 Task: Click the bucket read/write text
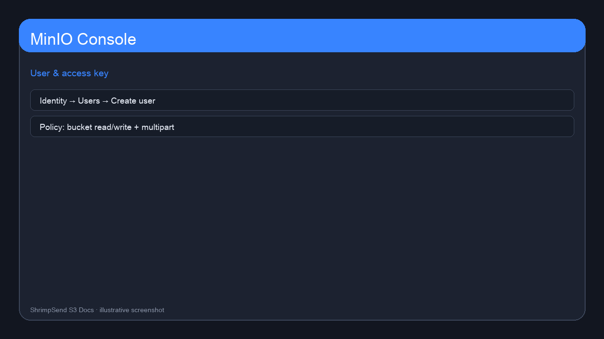(100, 127)
